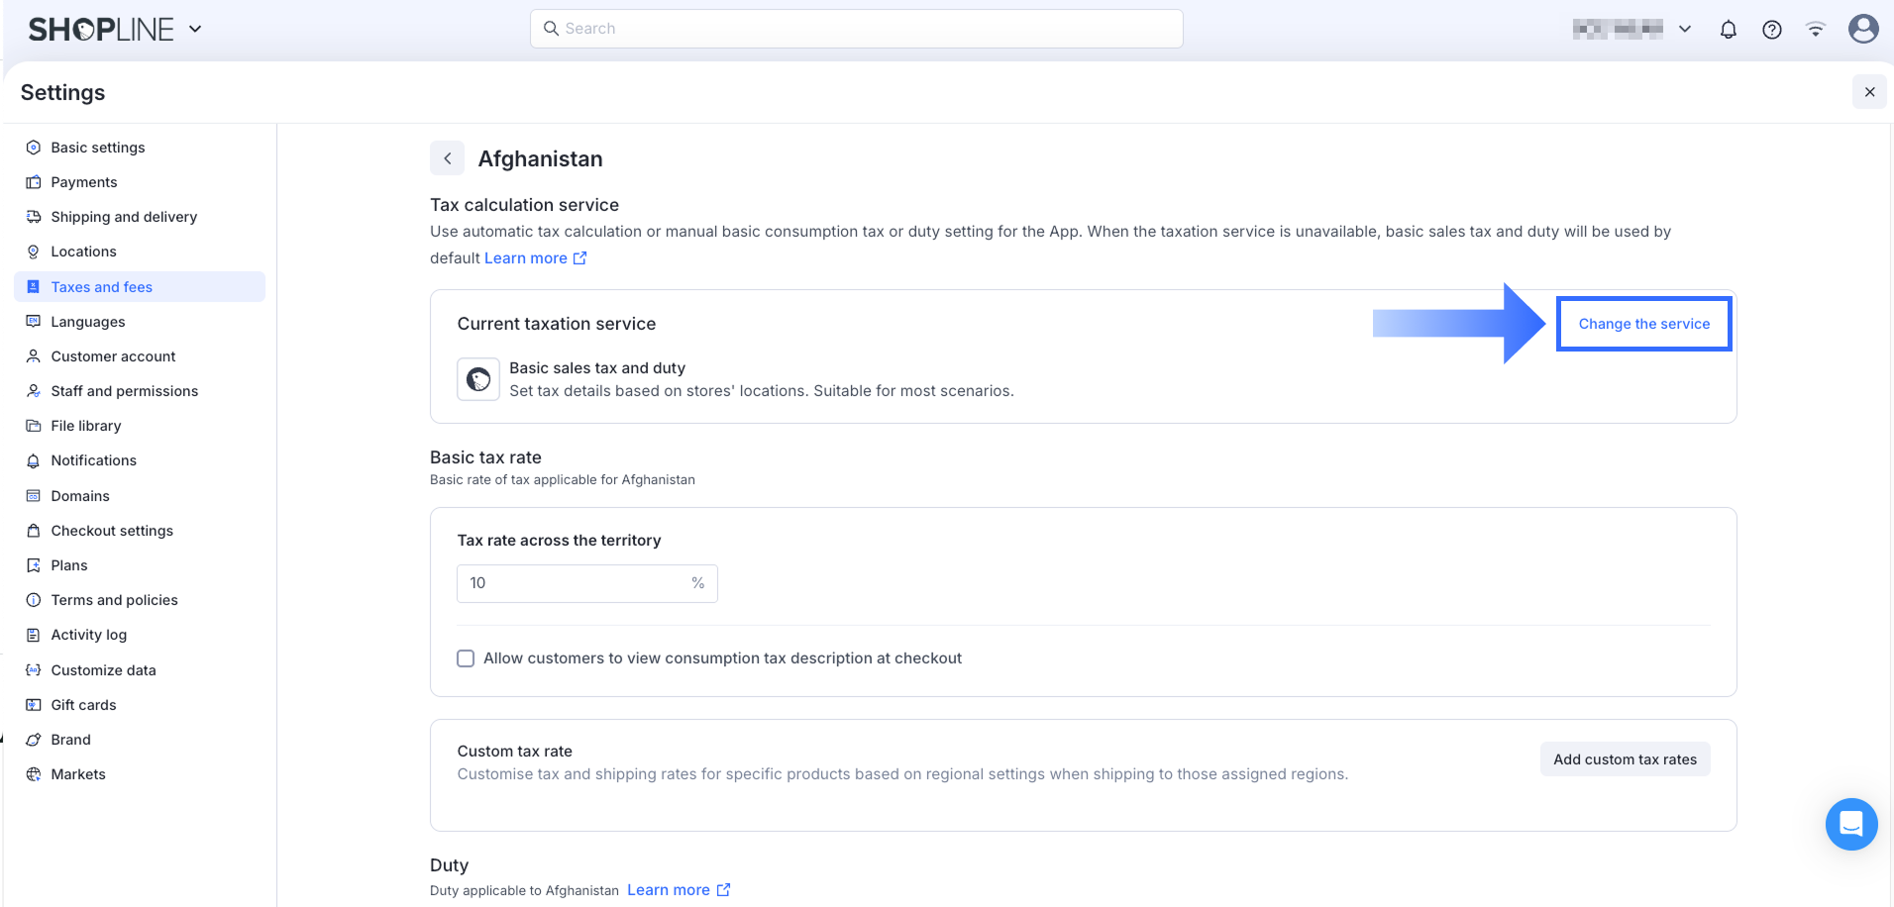
Task: Click the tax rate percentage field
Action: 575,583
